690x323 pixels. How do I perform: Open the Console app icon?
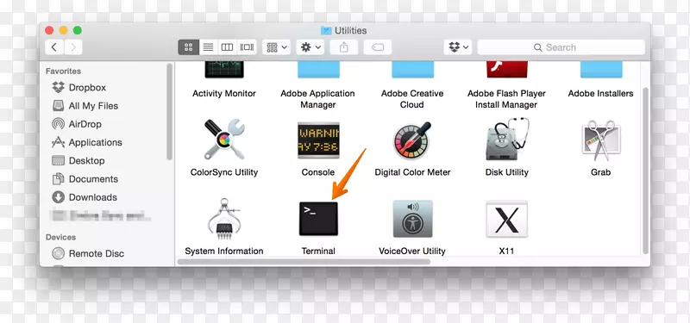(318, 140)
